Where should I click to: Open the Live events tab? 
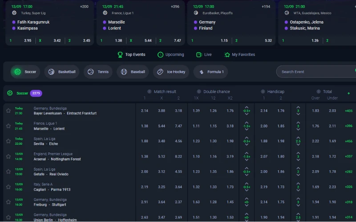(x=204, y=55)
